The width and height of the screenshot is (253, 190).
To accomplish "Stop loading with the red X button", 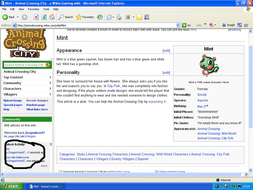I will [x=36, y=17].
